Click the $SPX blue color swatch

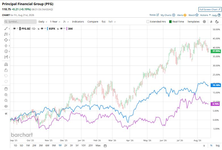pyautogui.click(x=47, y=29)
